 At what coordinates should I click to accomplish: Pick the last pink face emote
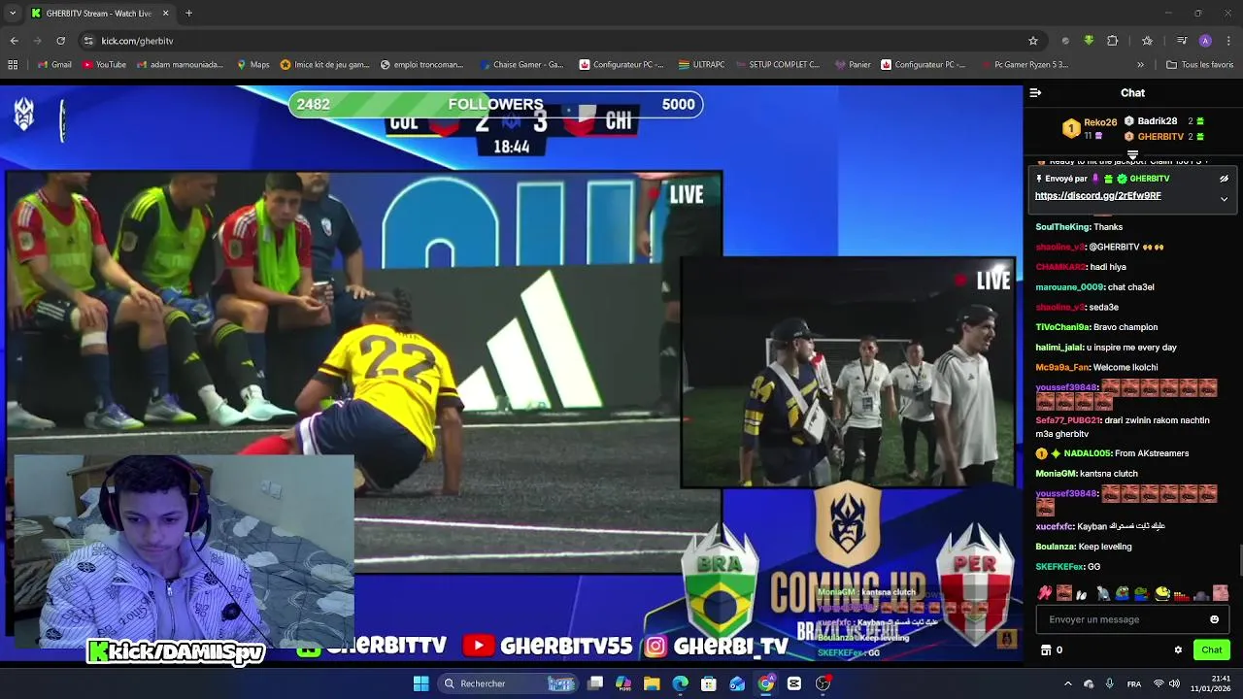(x=1221, y=593)
